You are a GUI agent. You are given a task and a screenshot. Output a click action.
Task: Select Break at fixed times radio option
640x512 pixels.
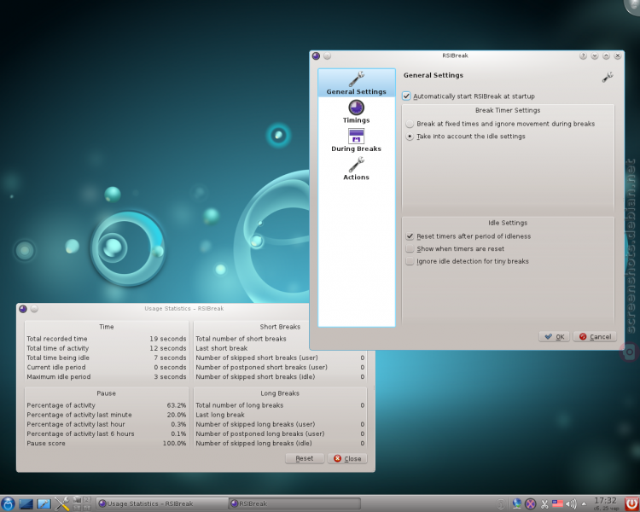(x=500, y=124)
